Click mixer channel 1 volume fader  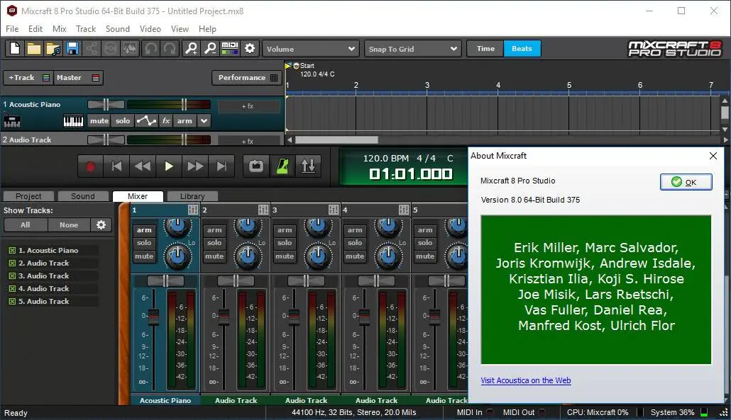[153, 317]
